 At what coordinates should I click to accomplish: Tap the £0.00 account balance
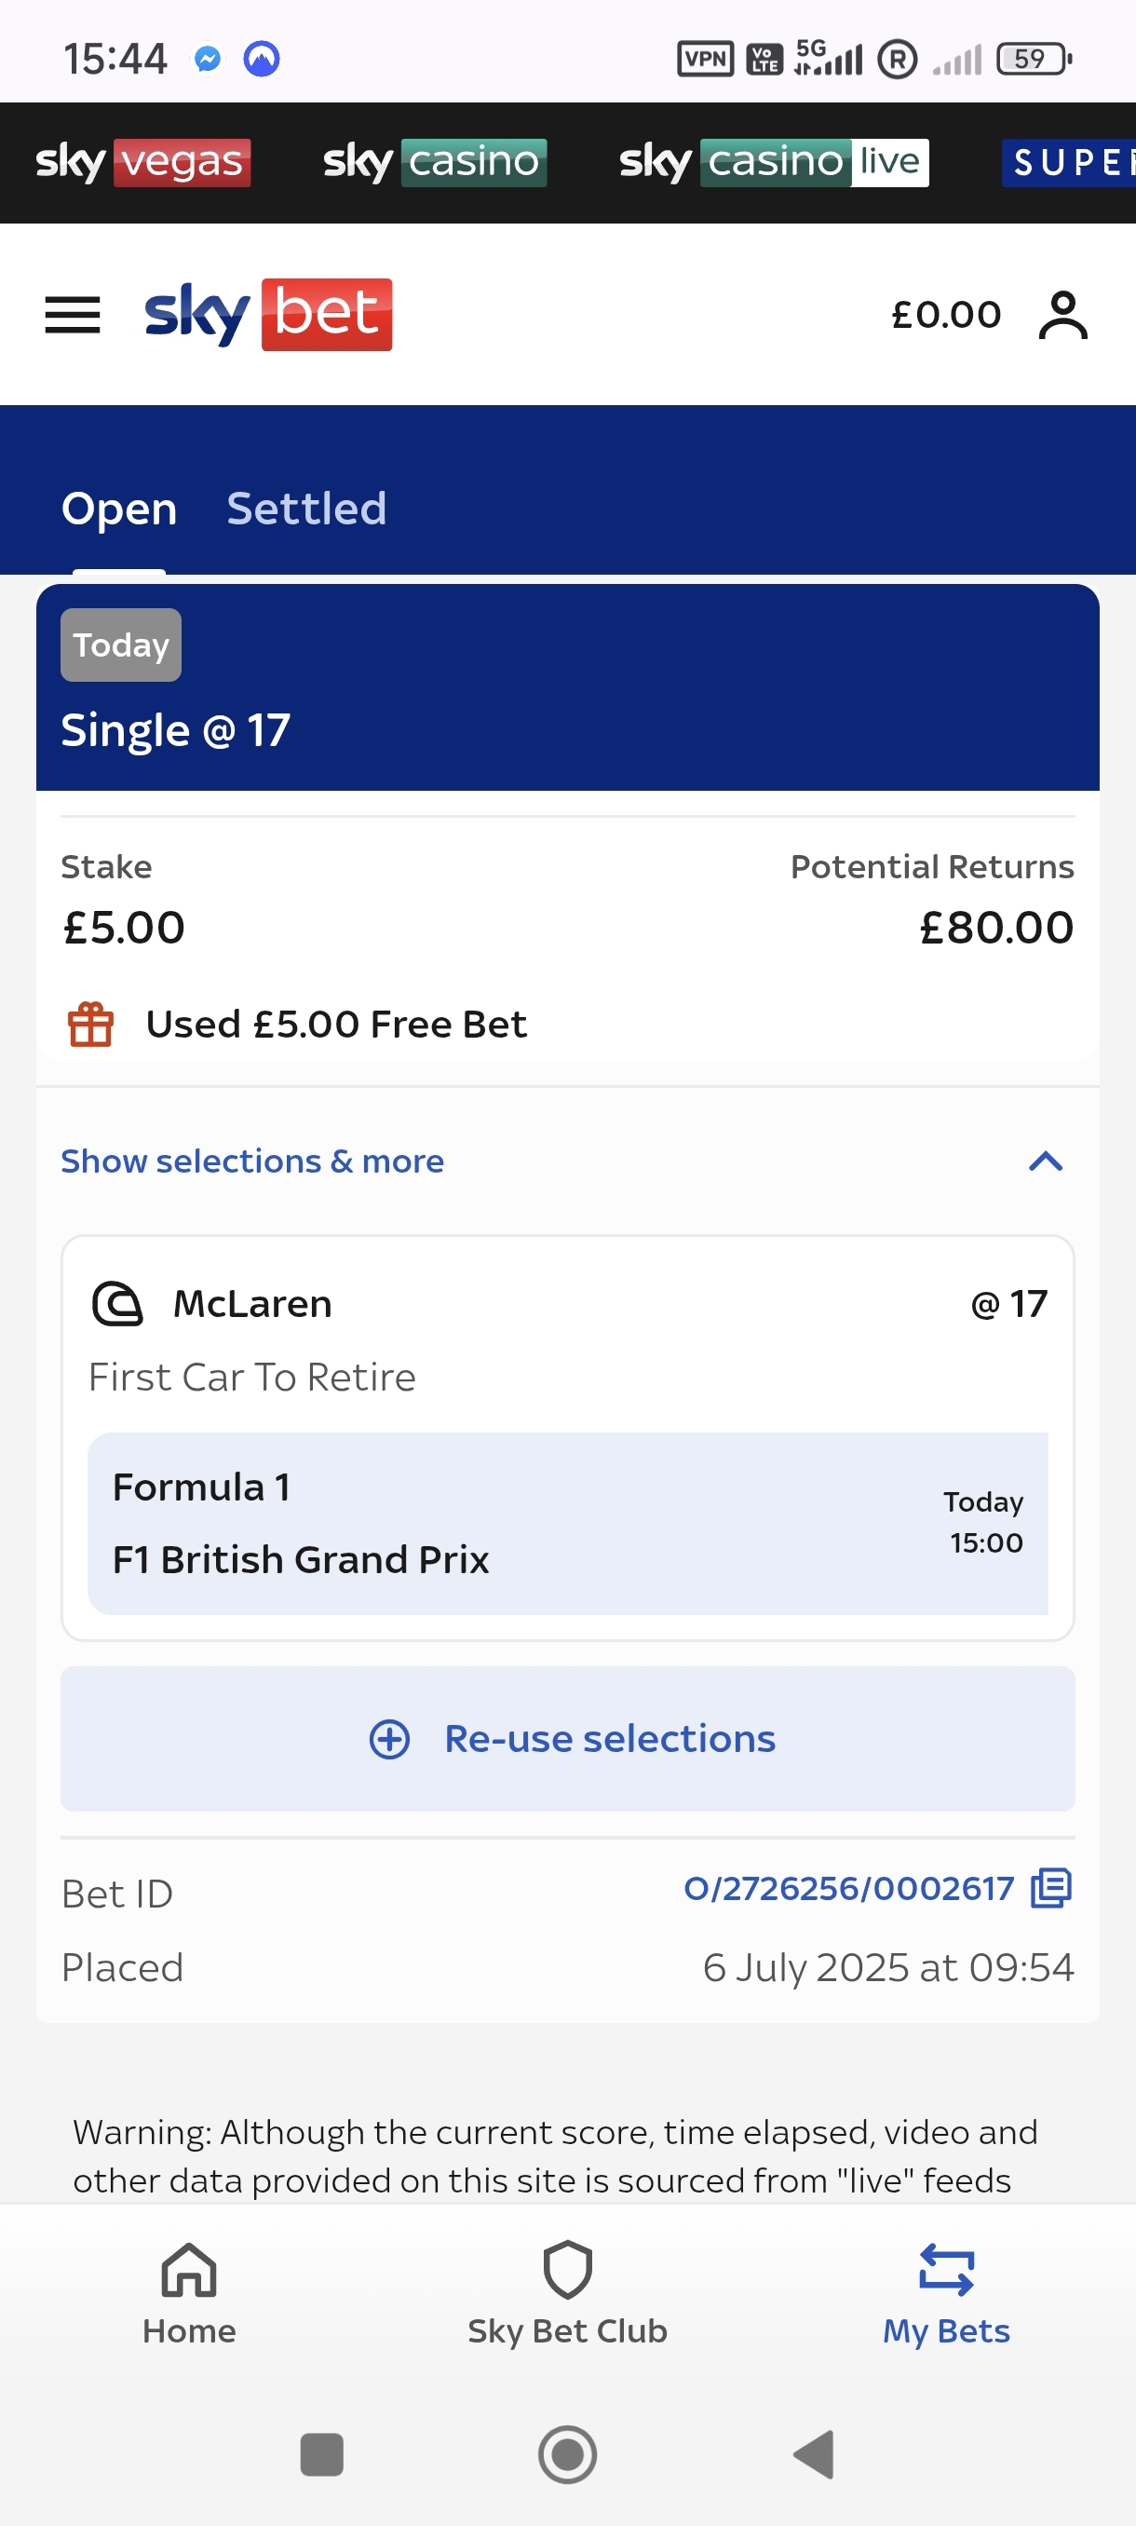click(x=946, y=315)
